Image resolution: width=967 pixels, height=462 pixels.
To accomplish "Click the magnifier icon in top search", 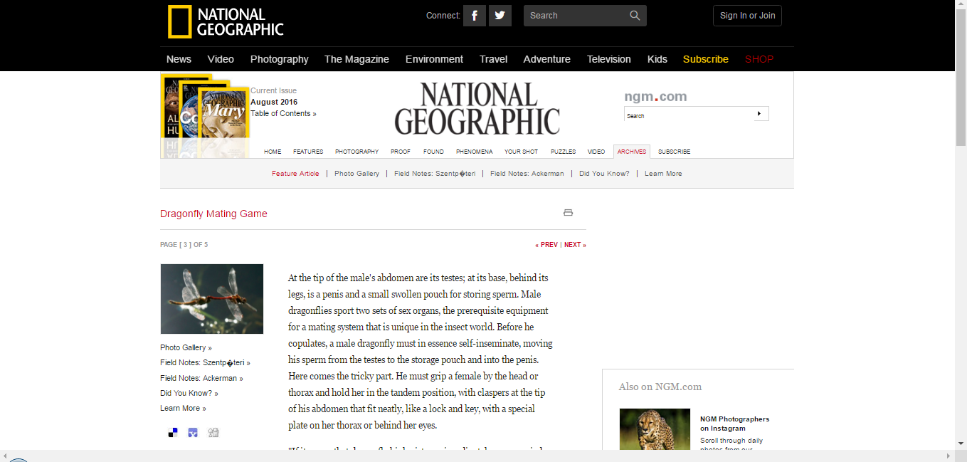I will coord(635,16).
